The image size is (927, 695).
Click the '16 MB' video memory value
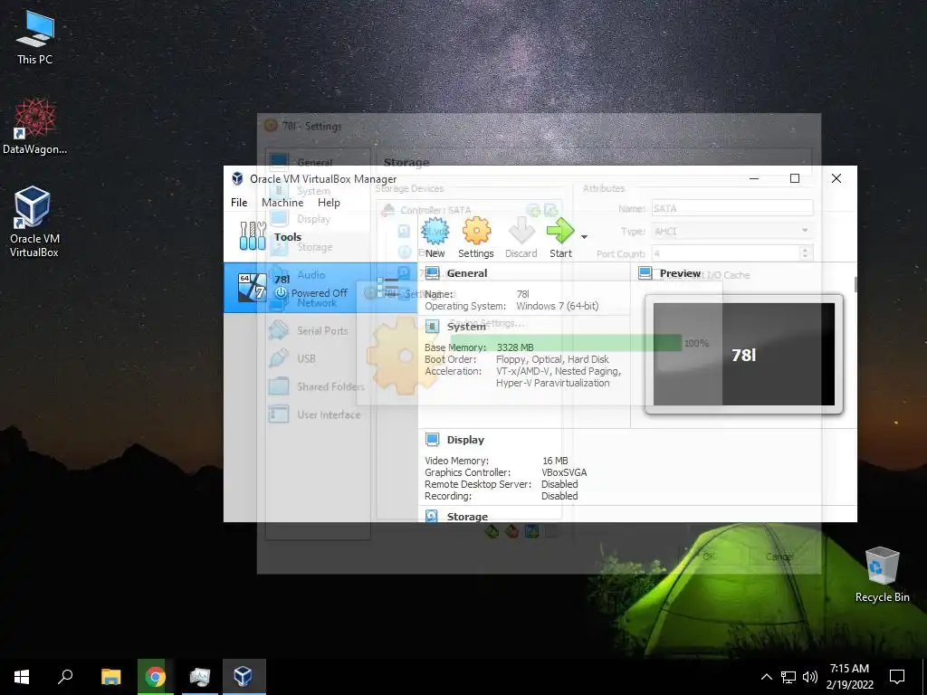pyautogui.click(x=555, y=461)
